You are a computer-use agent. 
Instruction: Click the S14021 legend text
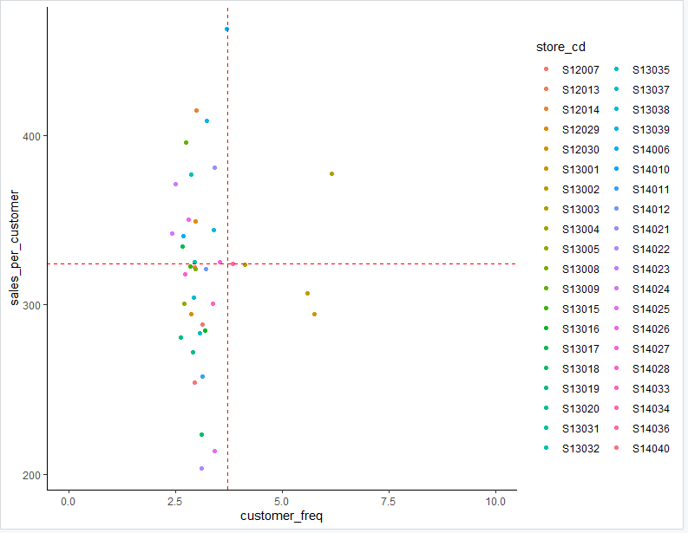tap(651, 230)
